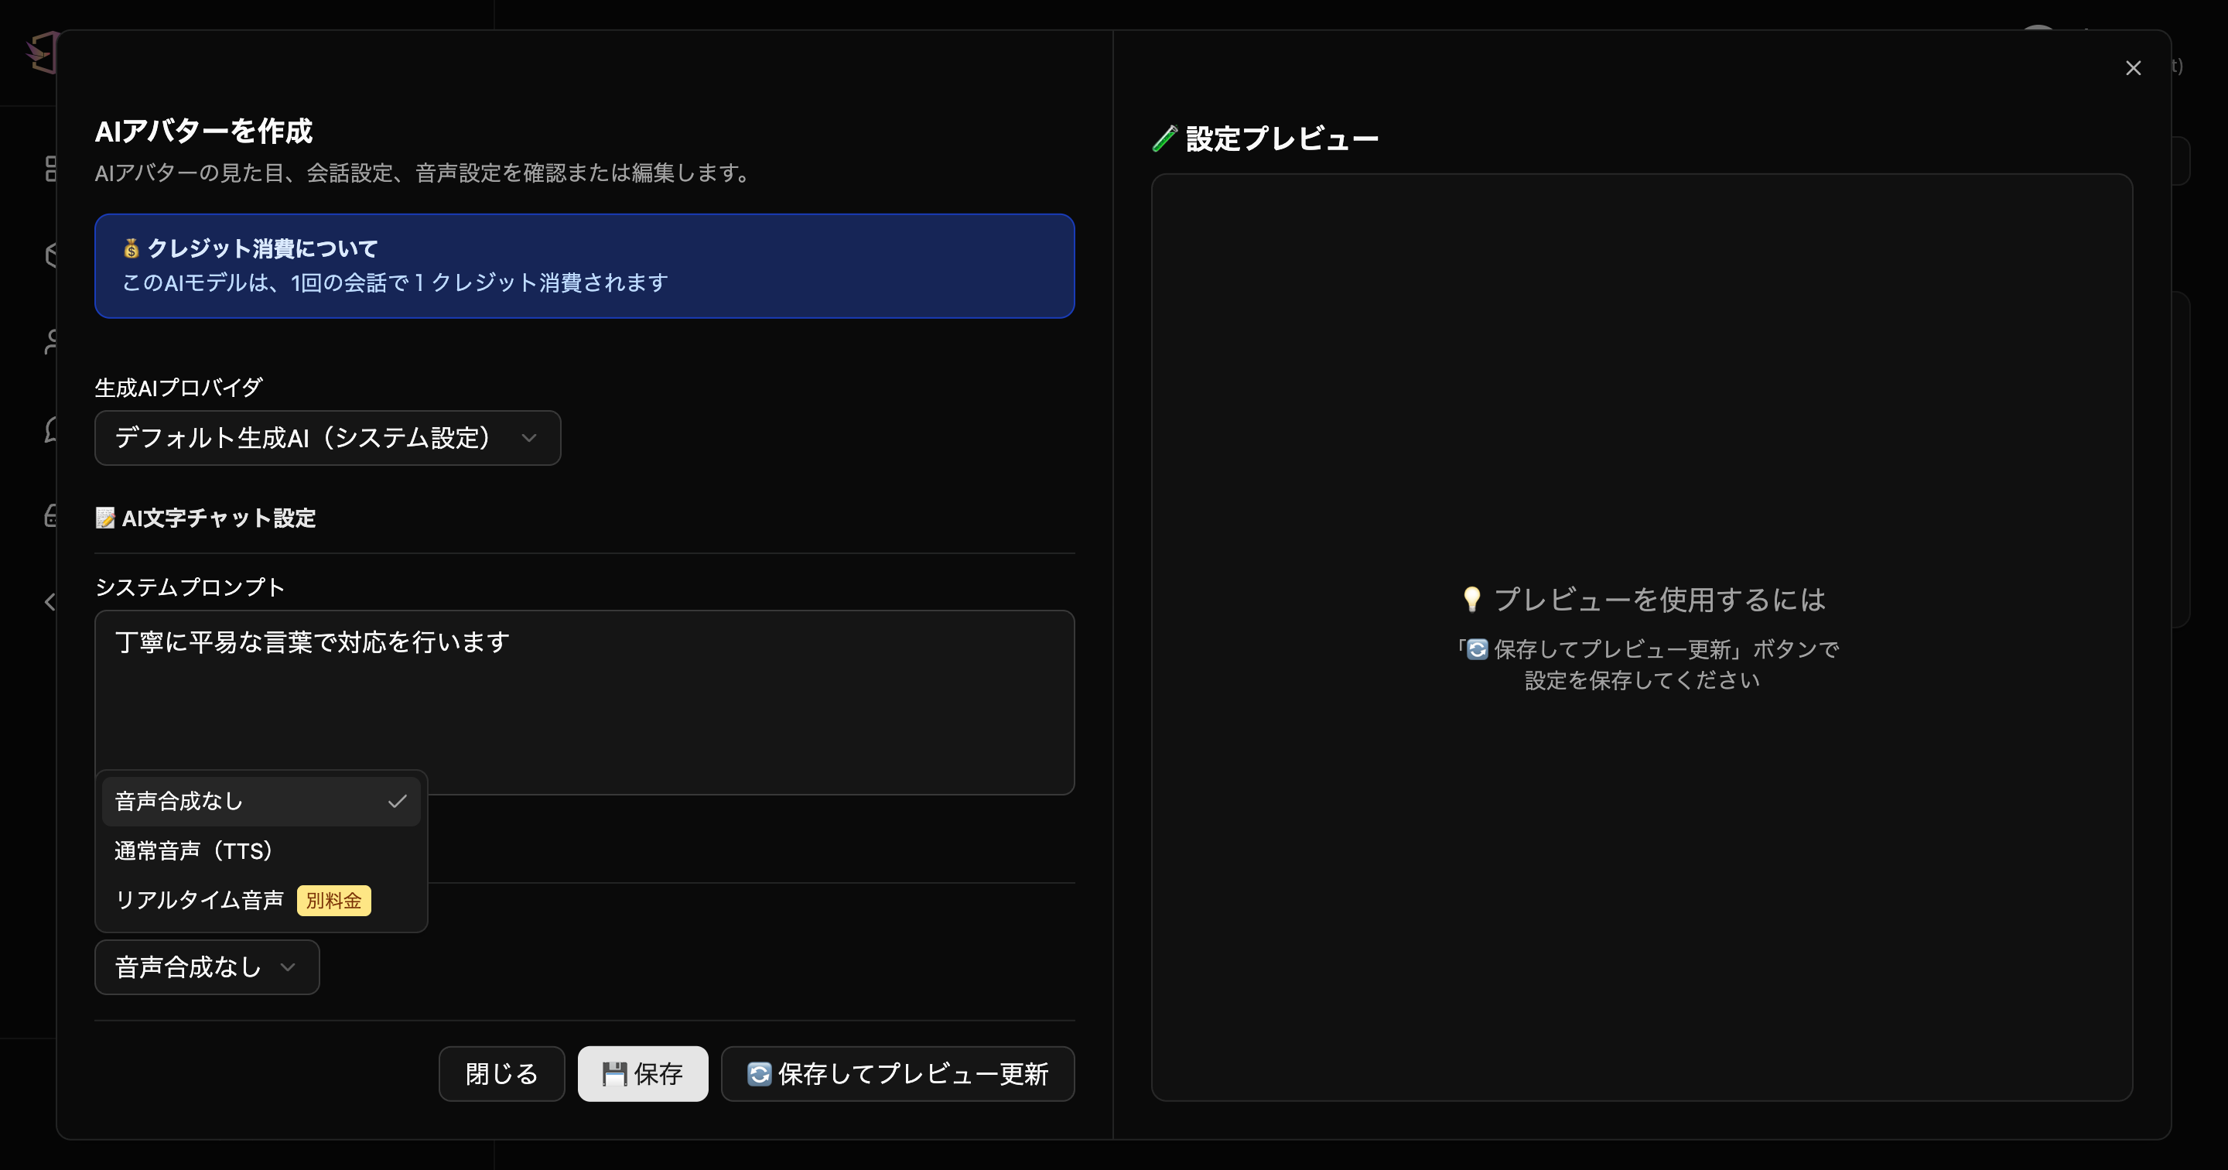
Task: Click the app logo behind the dialog
Action: point(42,53)
